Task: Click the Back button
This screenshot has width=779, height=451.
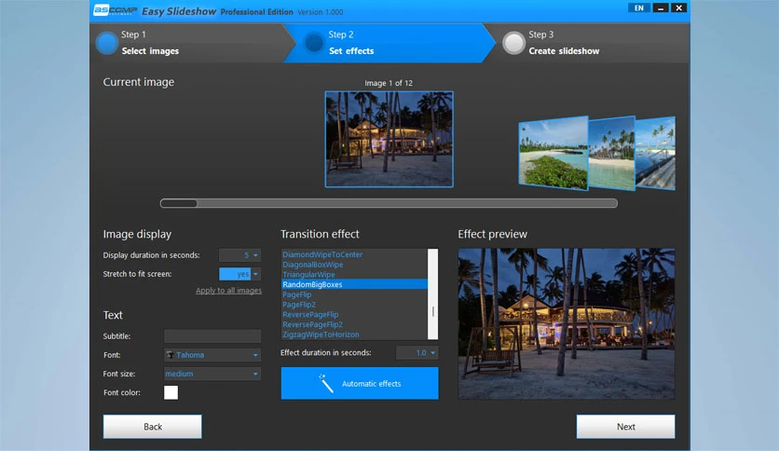Action: click(x=153, y=427)
